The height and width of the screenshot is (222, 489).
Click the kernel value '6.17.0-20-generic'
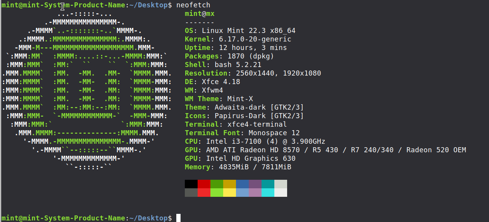click(x=255, y=39)
